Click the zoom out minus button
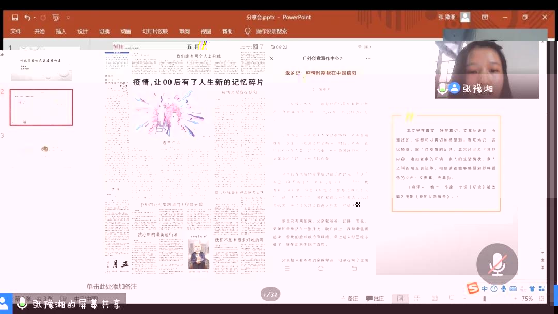Viewport: 558px width, 314px height. [464, 299]
